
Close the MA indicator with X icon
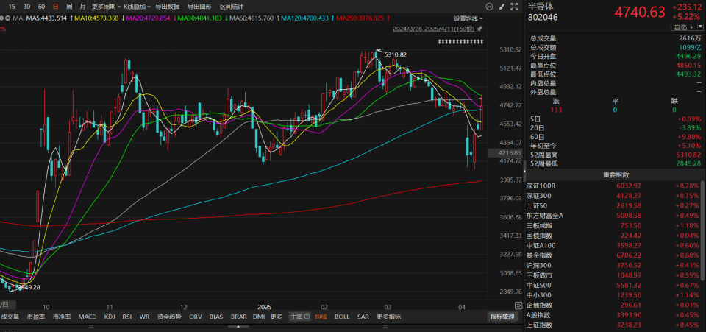pos(7,18)
